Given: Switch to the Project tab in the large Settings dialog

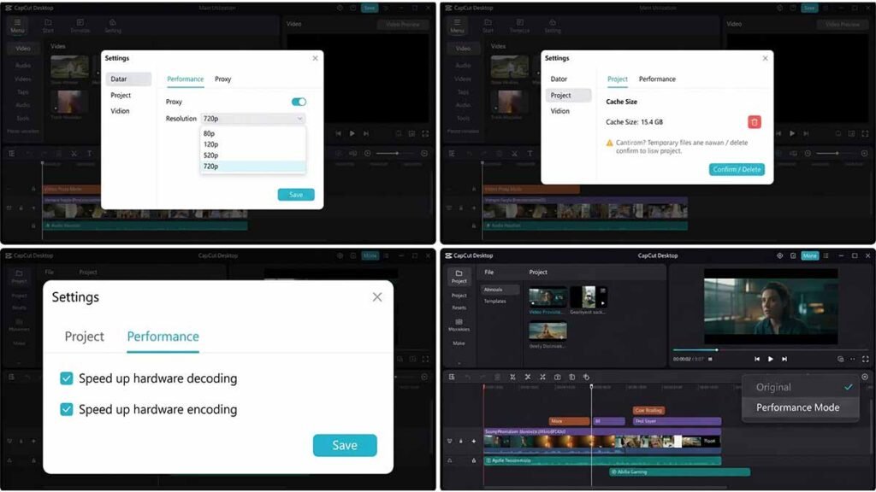Looking at the screenshot, I should pos(85,337).
